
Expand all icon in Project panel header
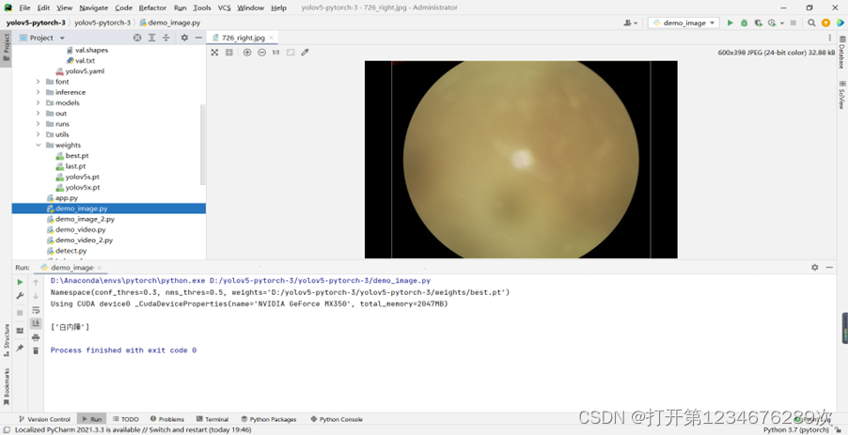pyautogui.click(x=152, y=38)
